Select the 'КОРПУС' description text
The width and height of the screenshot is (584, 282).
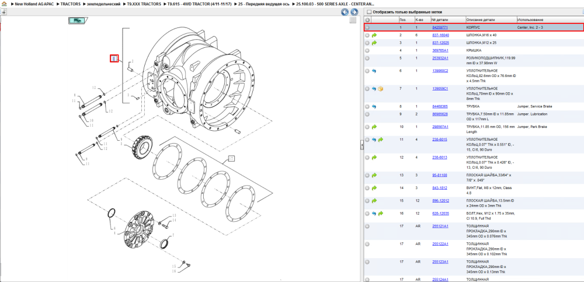pos(474,27)
